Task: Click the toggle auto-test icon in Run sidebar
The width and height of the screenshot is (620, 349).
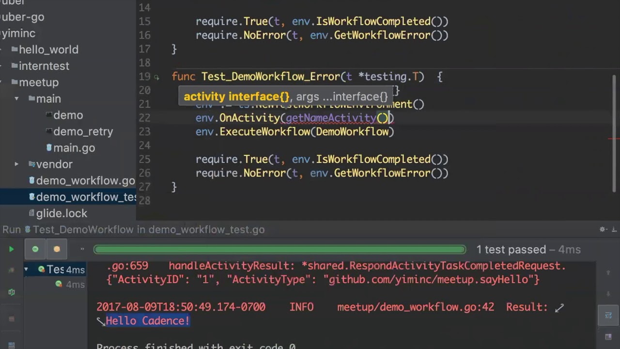Action: (x=11, y=292)
